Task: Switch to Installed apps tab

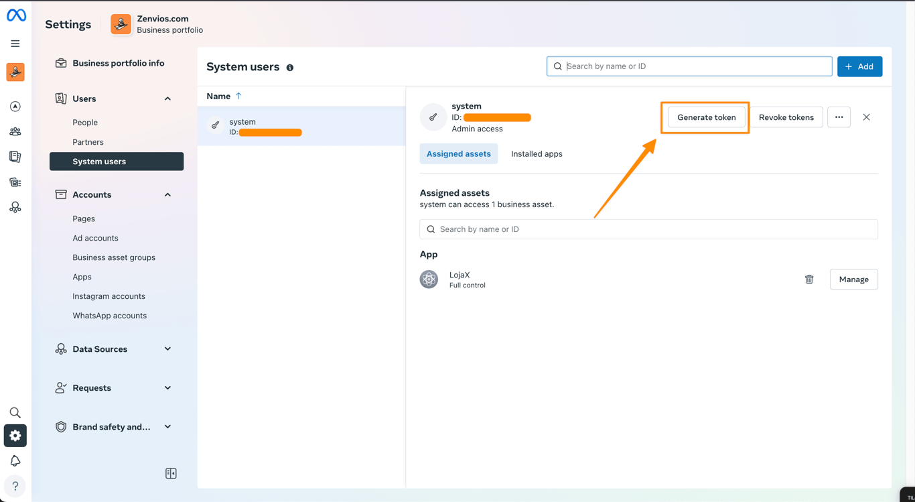Action: [x=537, y=154]
